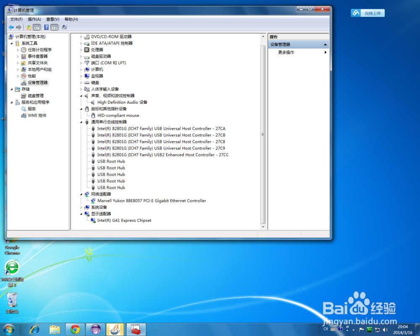Click the volume speaker icon in system tray
Viewport: 420px width, 336px height.
click(x=385, y=330)
